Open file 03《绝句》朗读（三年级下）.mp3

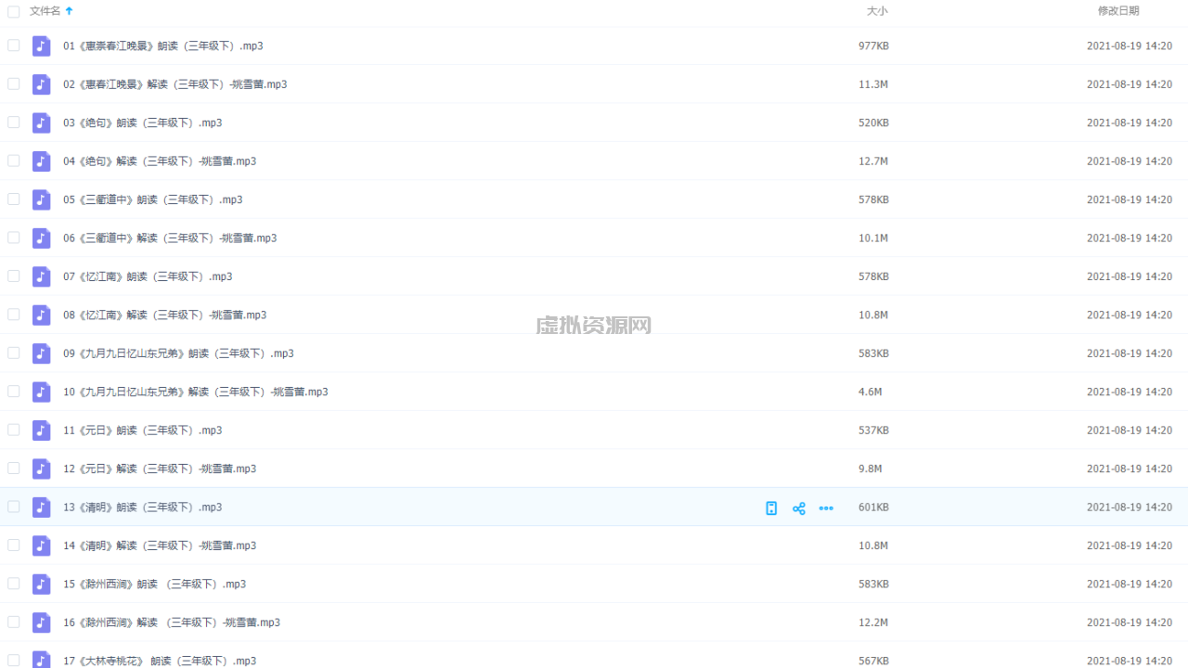click(x=143, y=123)
